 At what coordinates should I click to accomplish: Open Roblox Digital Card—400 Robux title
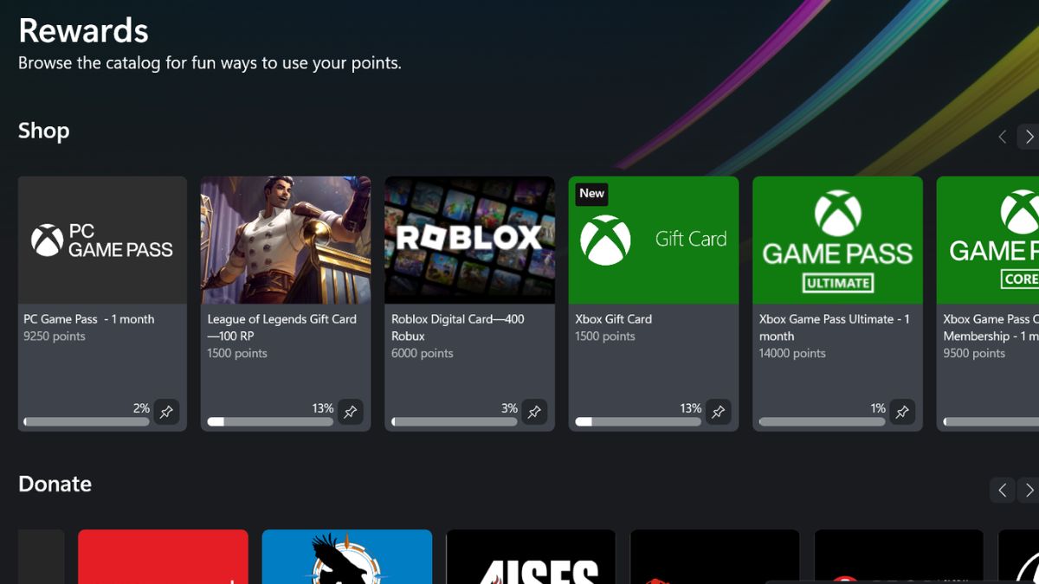pos(457,327)
